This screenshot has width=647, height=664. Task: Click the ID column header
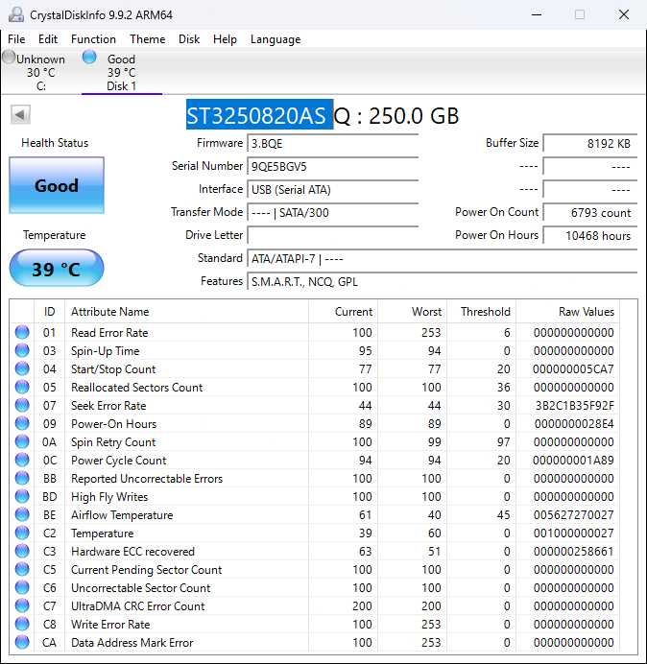(49, 312)
